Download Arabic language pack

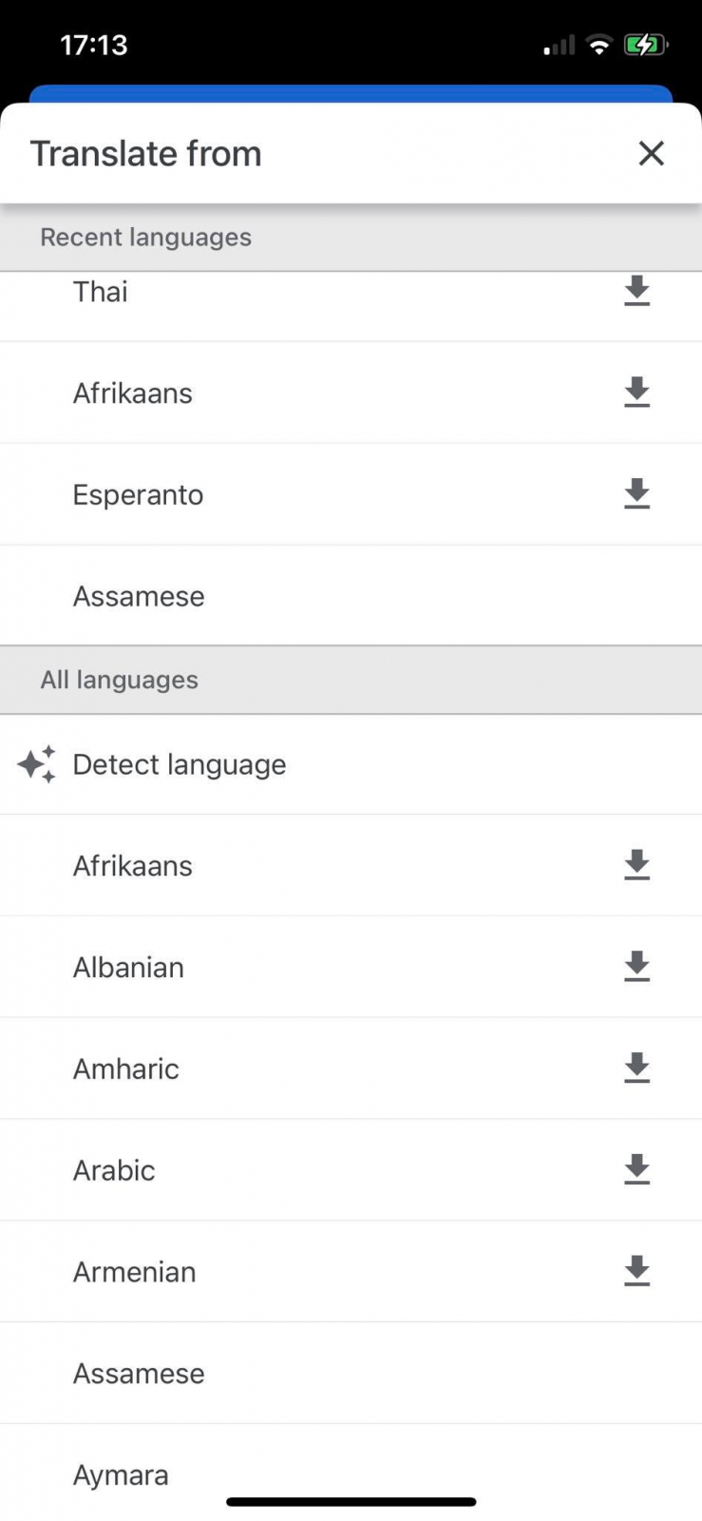point(636,1169)
